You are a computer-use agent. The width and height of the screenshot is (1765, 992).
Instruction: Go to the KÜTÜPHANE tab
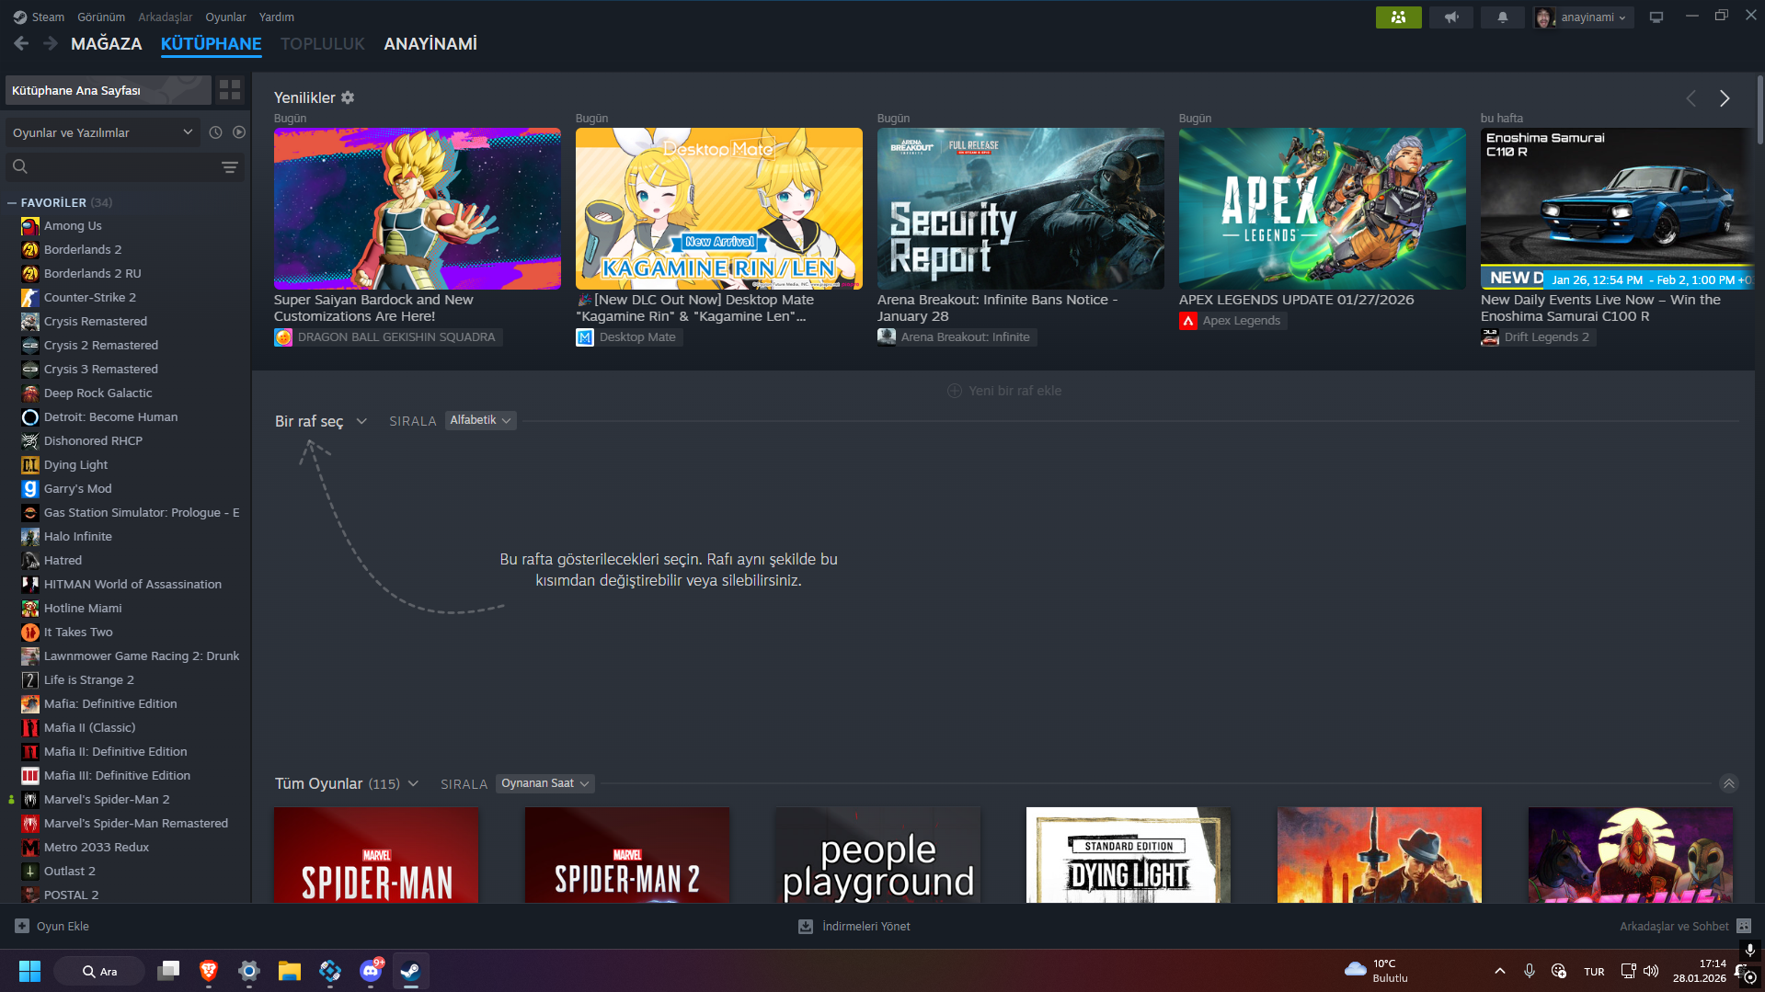211,43
